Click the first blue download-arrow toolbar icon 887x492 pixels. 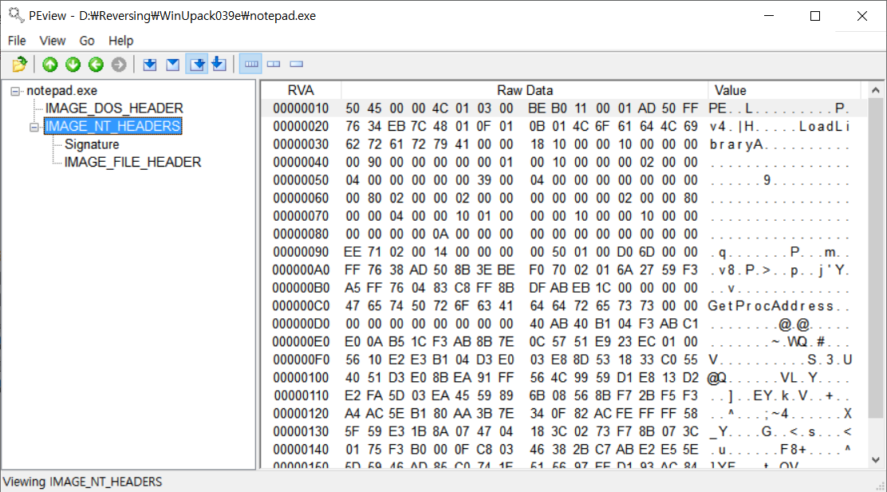coord(149,65)
